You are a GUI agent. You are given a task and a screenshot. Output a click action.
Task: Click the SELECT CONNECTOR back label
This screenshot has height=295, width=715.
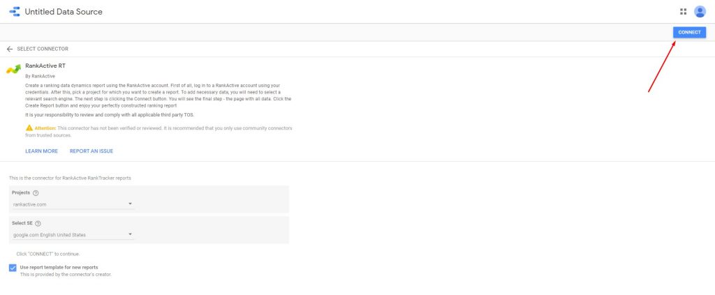pos(43,49)
